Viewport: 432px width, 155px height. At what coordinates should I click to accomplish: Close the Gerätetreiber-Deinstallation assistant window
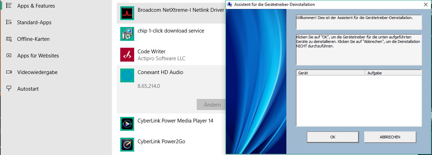pos(425,4)
